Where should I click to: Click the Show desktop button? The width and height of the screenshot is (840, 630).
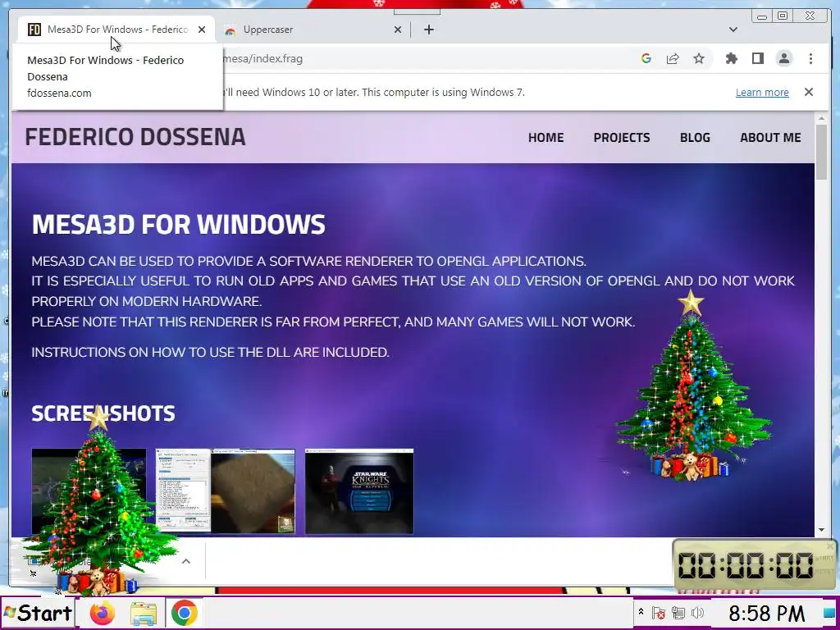(x=830, y=613)
